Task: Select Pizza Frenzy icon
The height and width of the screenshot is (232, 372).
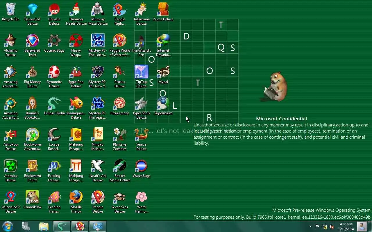Action: click(120, 106)
